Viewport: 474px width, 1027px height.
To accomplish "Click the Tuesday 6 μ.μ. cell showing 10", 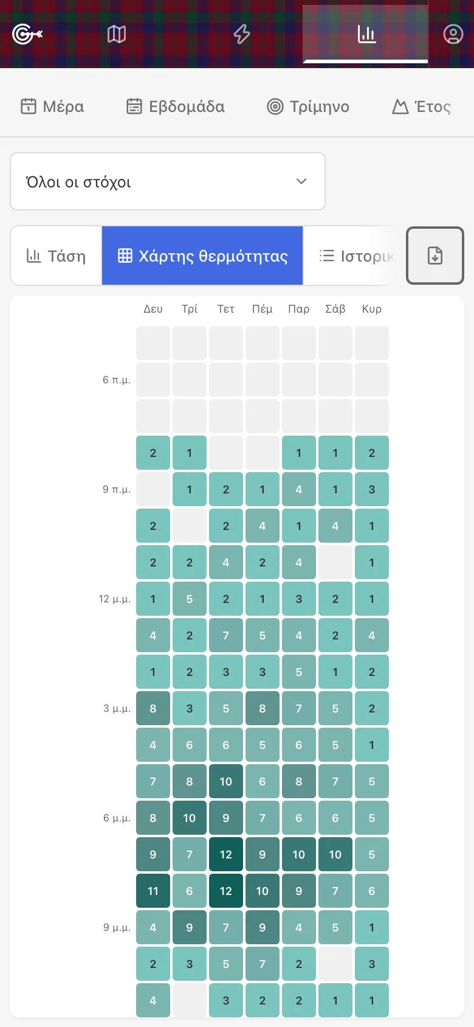I will point(190,818).
